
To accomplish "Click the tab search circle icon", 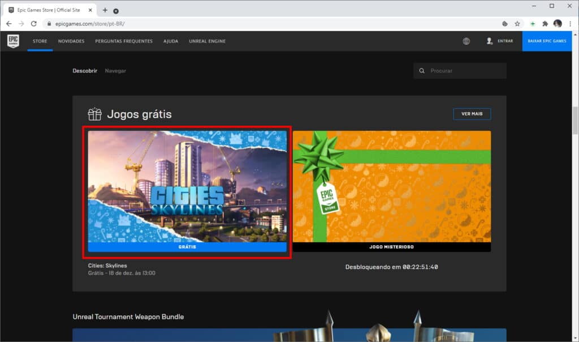I will coord(116,11).
